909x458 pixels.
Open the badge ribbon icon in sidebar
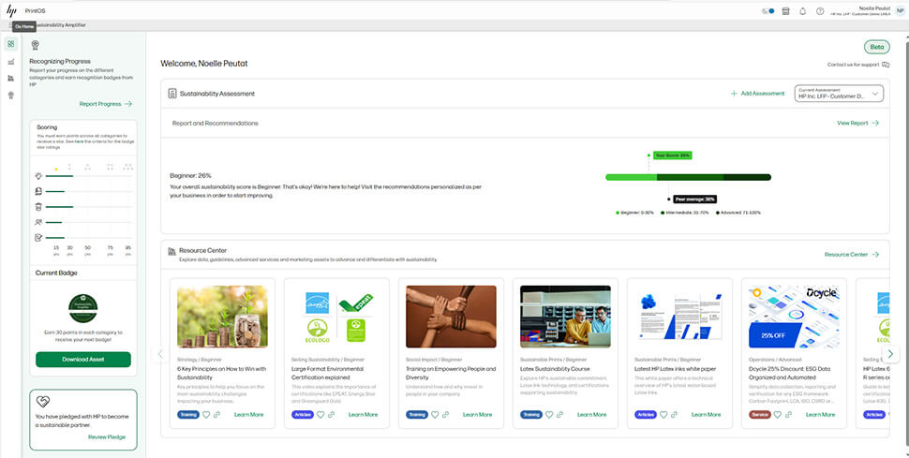click(x=11, y=96)
